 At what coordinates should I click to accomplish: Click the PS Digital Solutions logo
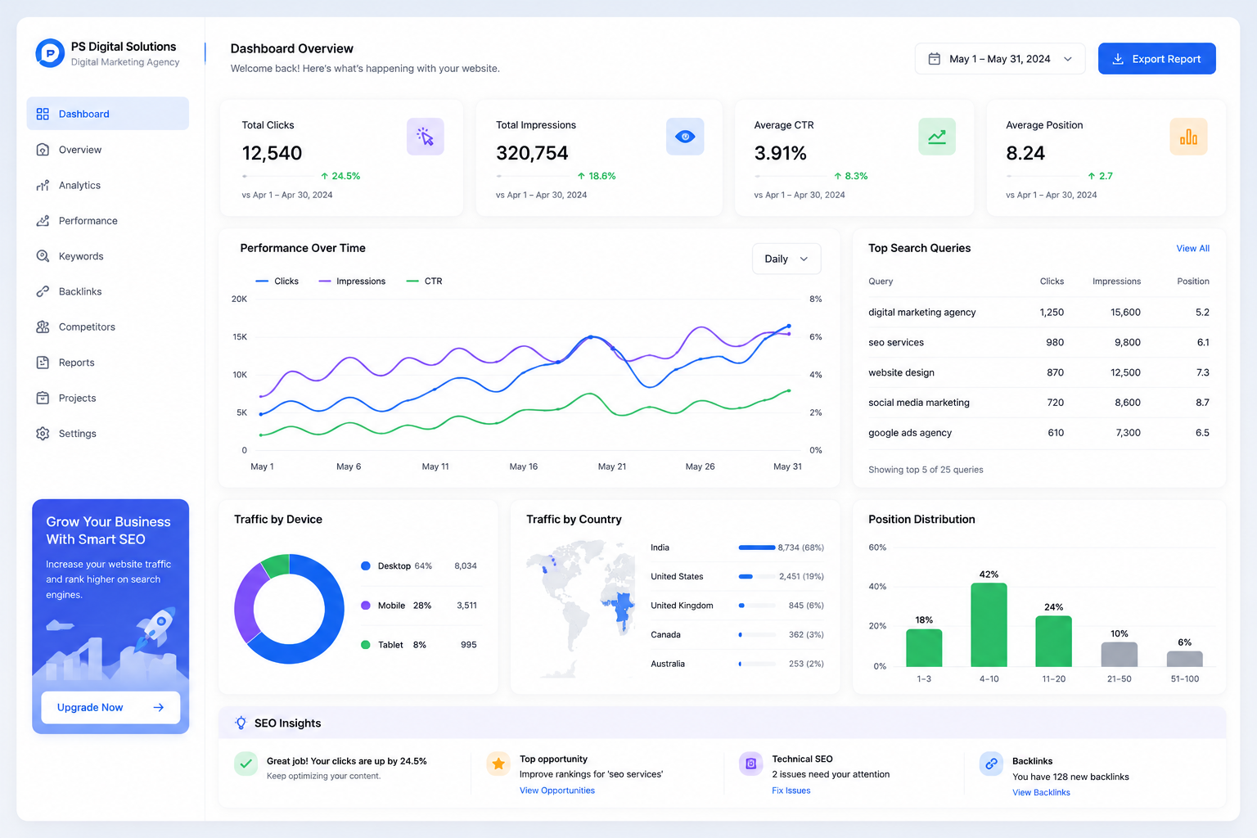(x=50, y=53)
